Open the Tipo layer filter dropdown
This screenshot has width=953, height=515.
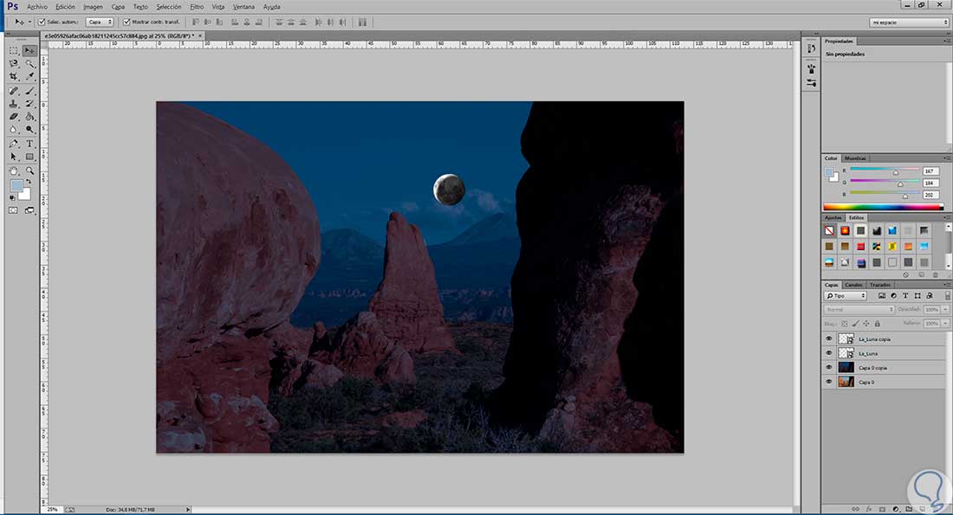(846, 296)
